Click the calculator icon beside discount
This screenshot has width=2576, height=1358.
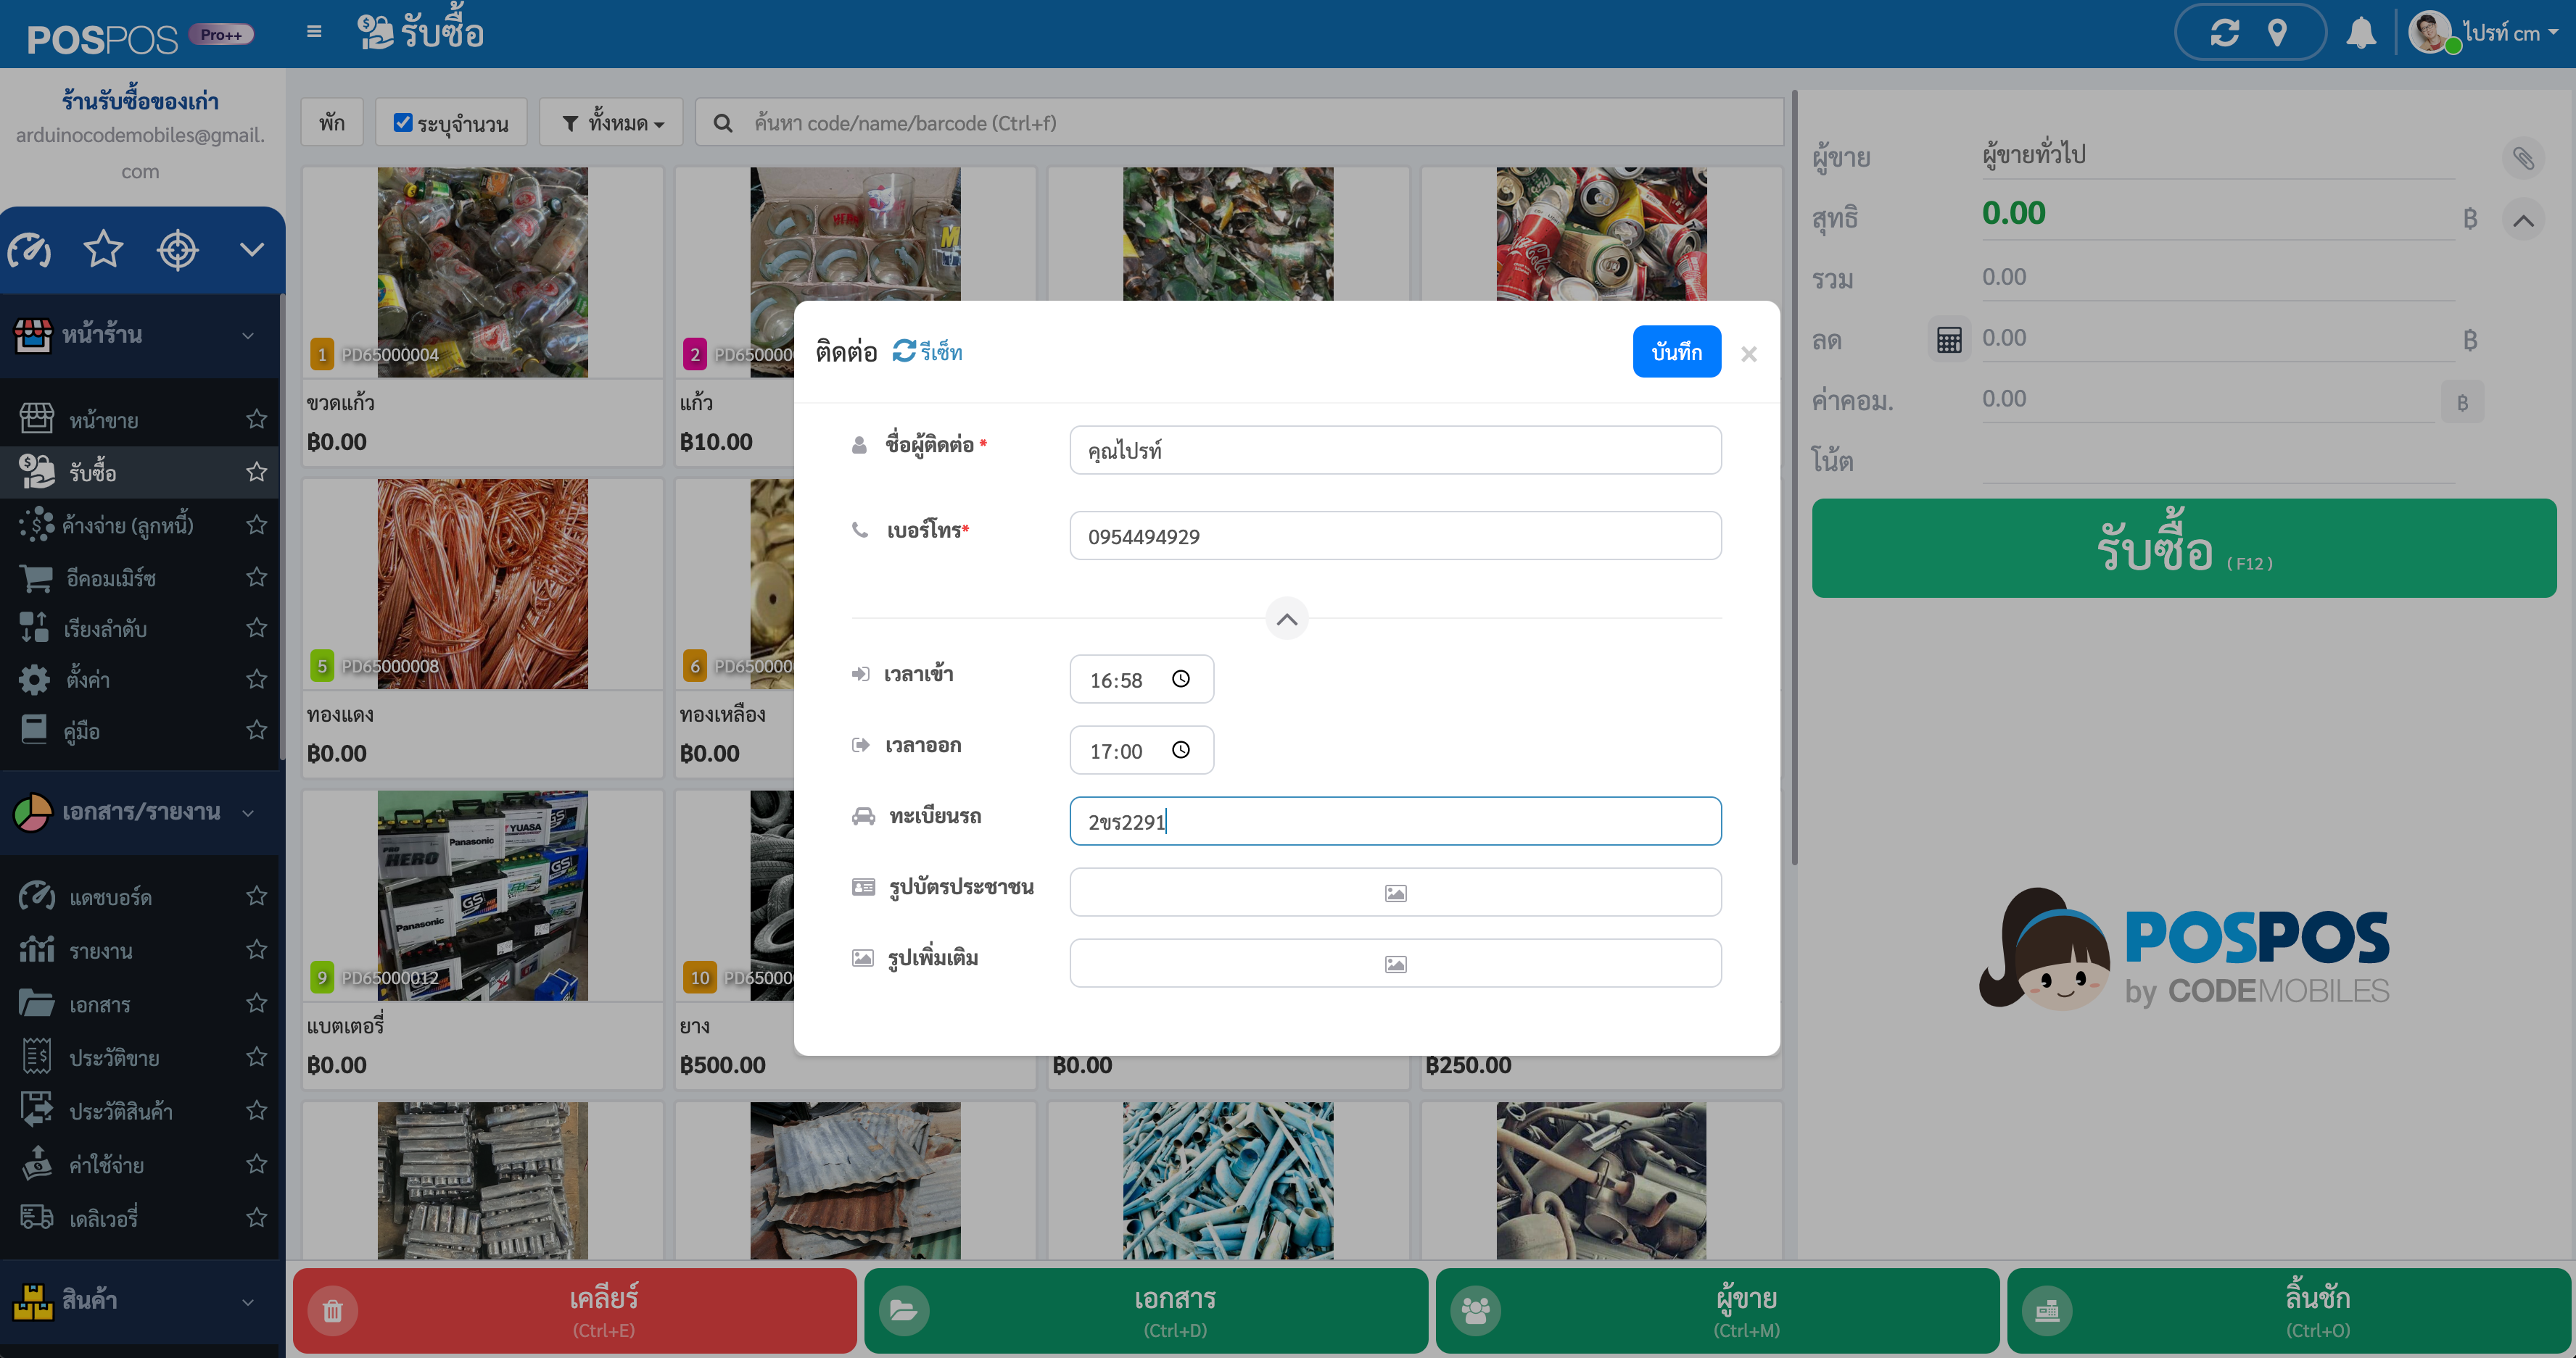pyautogui.click(x=1948, y=340)
